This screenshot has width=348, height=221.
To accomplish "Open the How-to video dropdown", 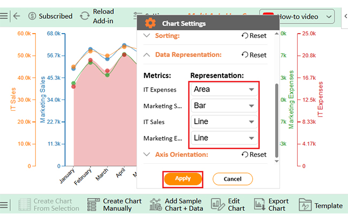I will (x=297, y=17).
